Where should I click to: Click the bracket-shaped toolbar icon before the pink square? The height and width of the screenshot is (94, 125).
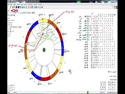pyautogui.click(x=28, y=7)
